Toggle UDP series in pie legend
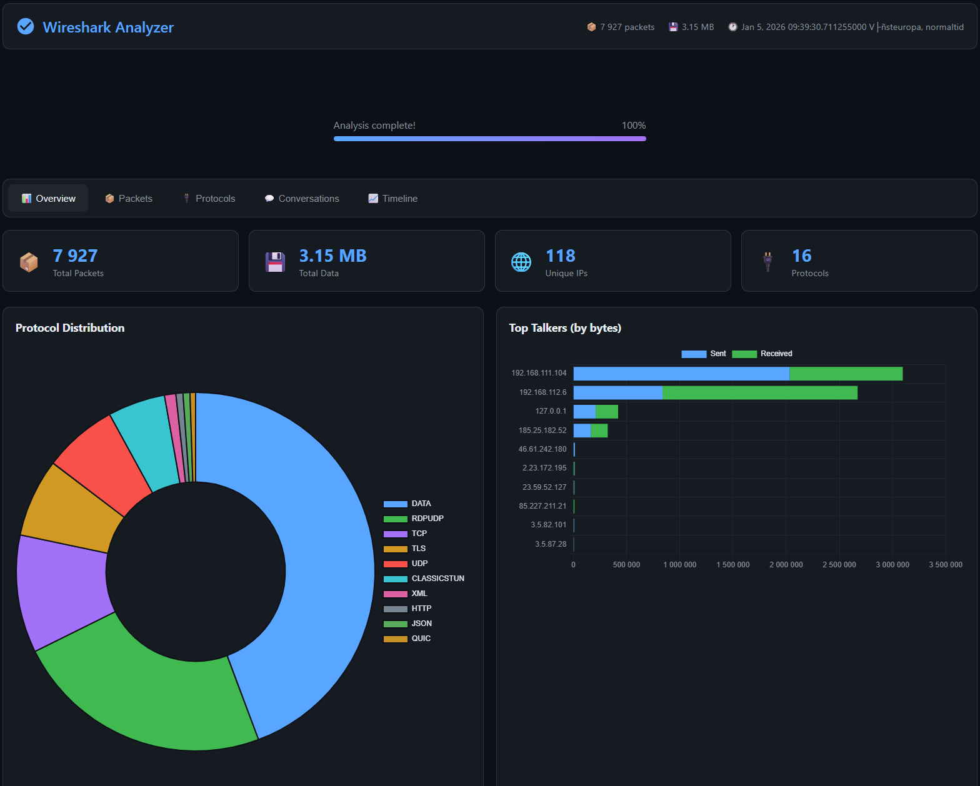Viewport: 980px width, 786px height. pos(406,564)
